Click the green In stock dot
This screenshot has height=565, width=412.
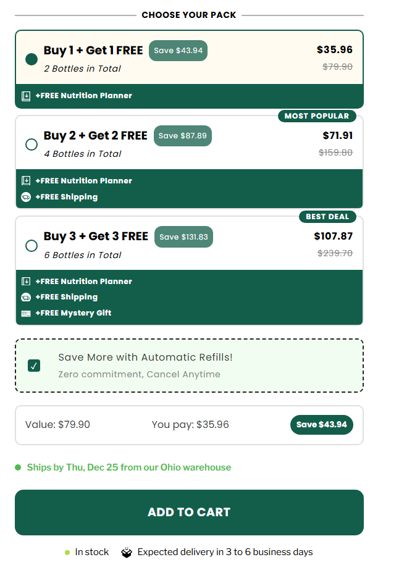[67, 552]
